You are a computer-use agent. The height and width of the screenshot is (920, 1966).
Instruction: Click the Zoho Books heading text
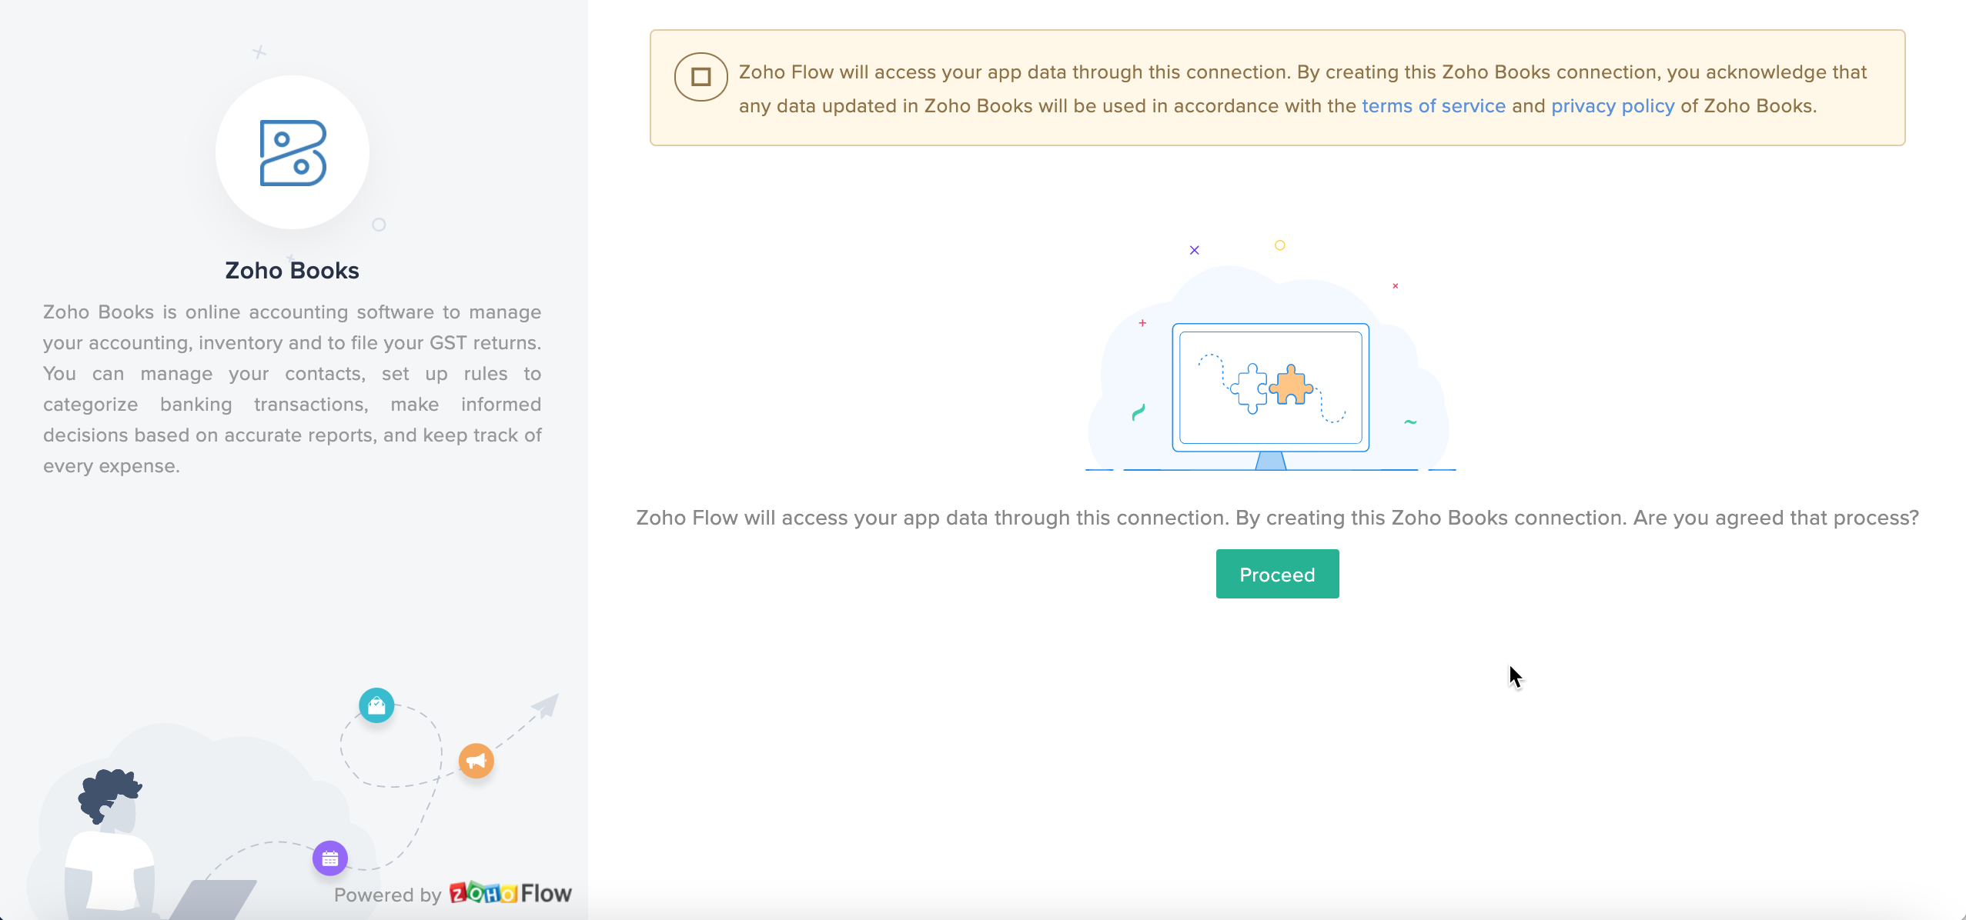pyautogui.click(x=292, y=271)
